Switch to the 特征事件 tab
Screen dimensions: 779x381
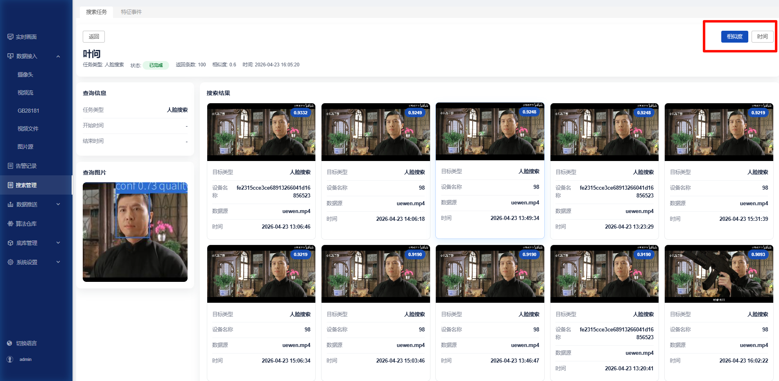point(131,12)
